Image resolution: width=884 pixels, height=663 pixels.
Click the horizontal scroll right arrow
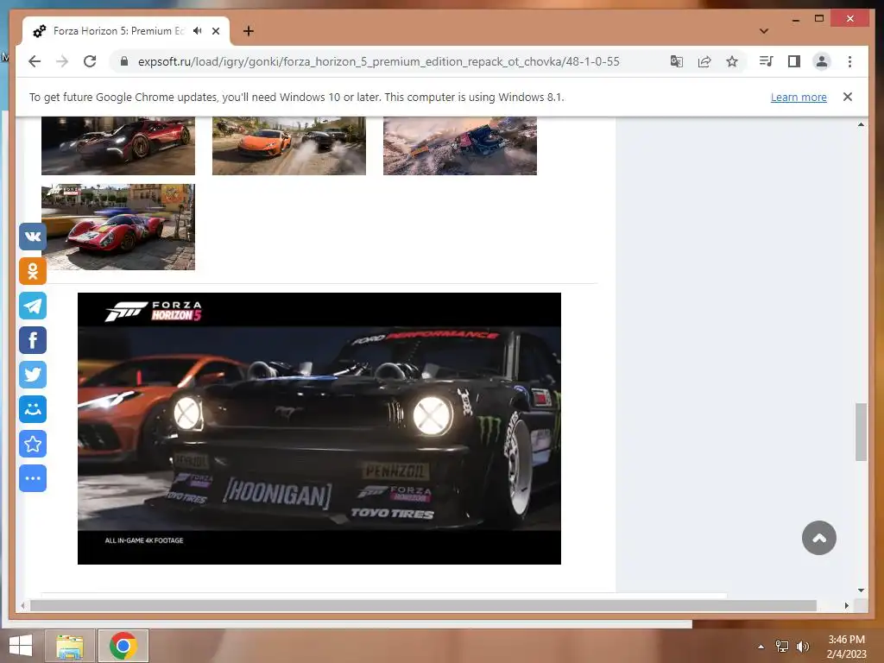tap(847, 605)
